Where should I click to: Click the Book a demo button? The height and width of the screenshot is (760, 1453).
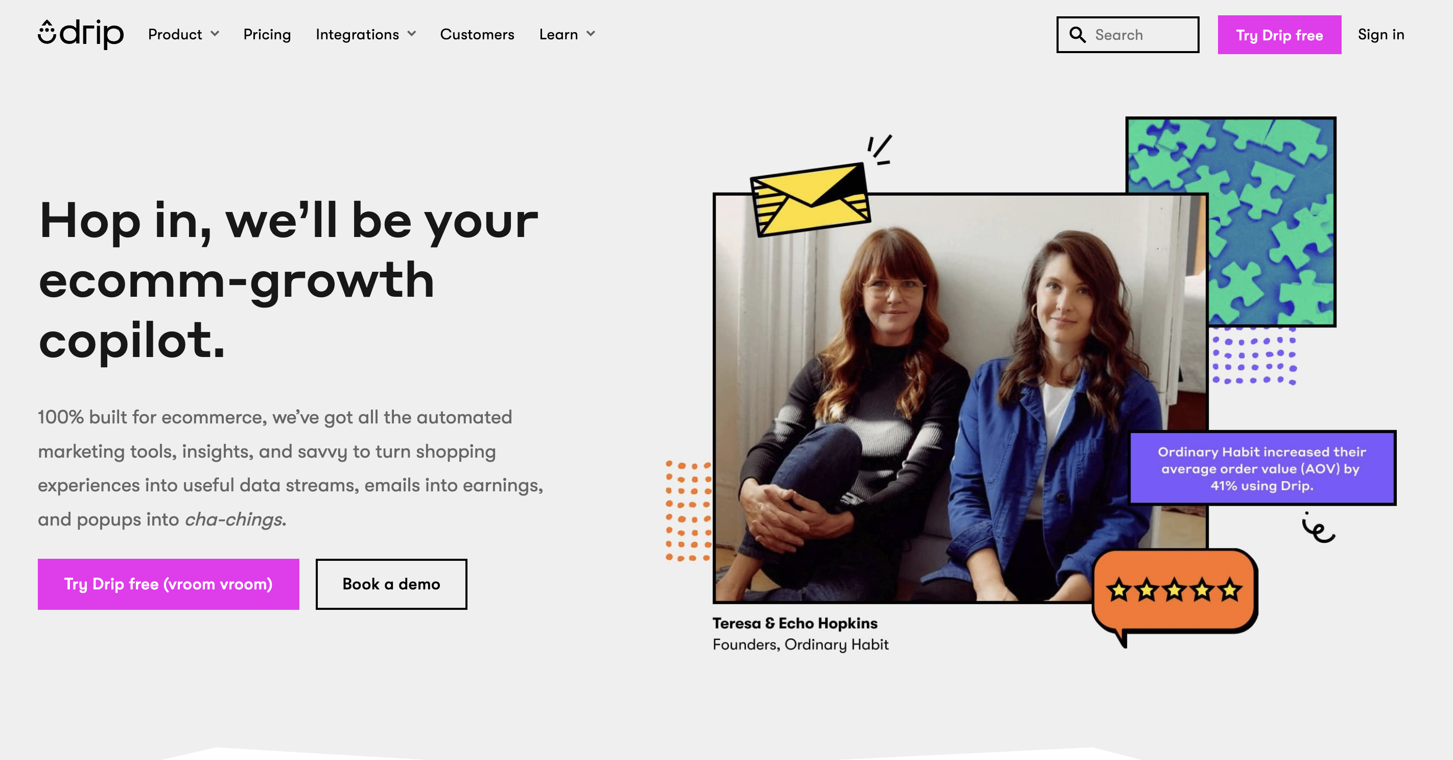(x=391, y=584)
